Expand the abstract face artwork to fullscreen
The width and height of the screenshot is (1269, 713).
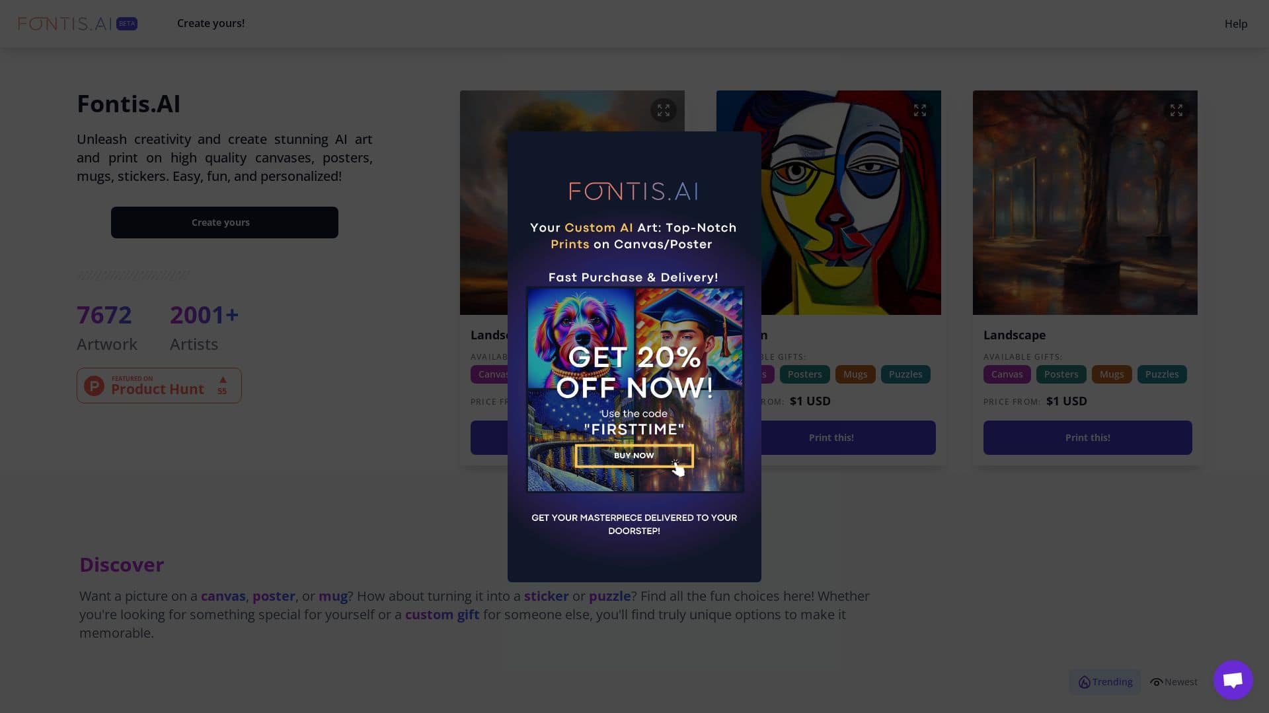[920, 110]
